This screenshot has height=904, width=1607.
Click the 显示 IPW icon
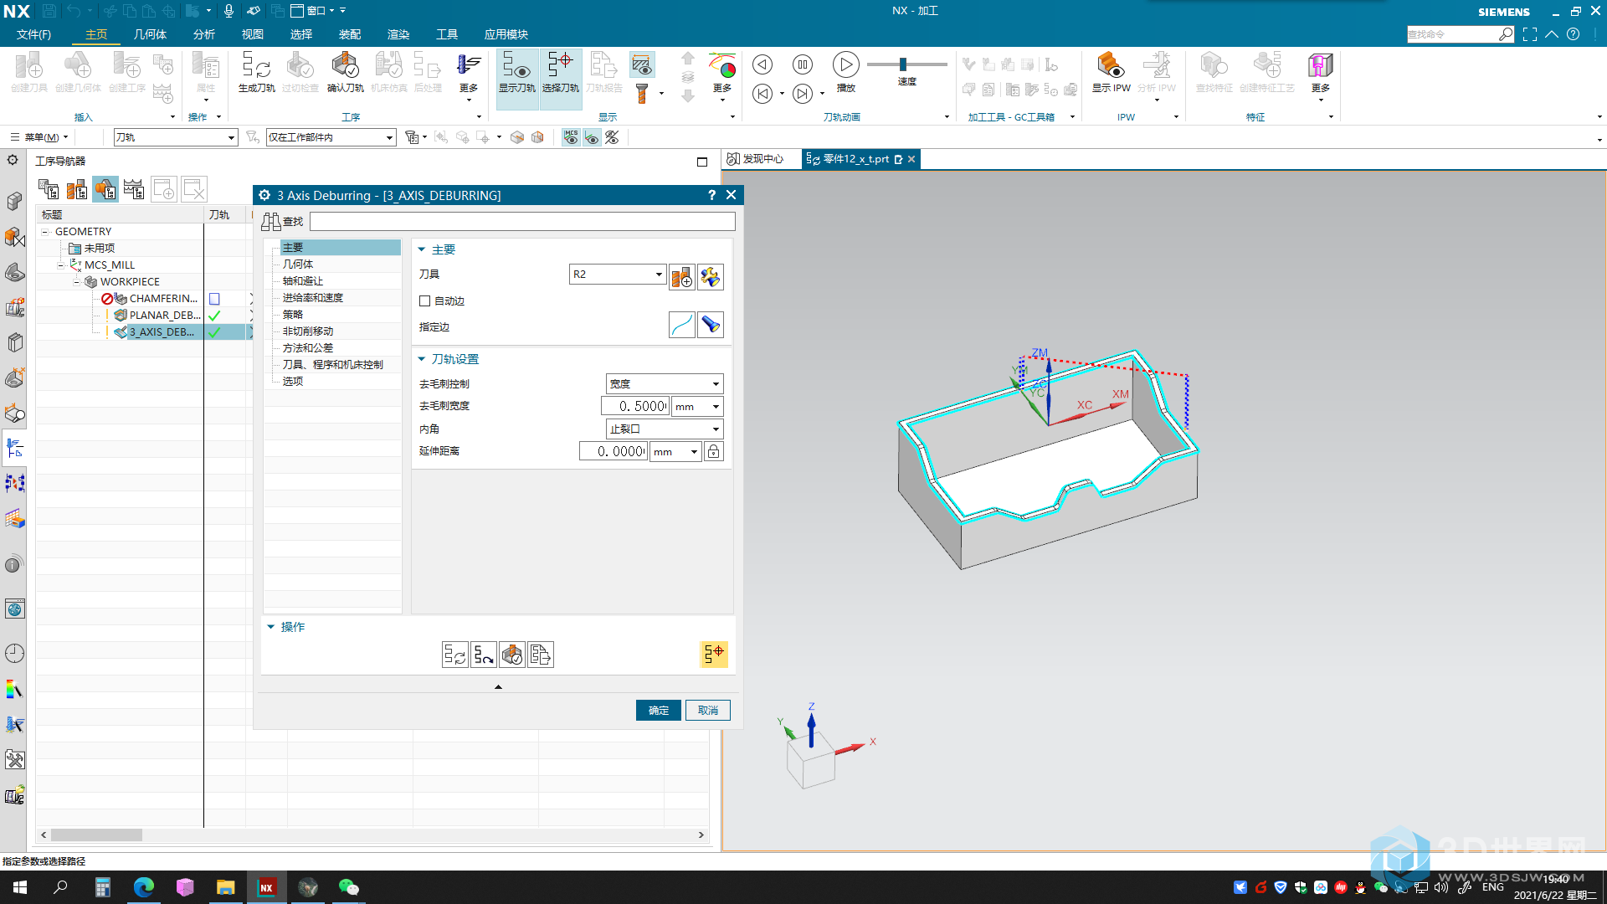(1111, 72)
